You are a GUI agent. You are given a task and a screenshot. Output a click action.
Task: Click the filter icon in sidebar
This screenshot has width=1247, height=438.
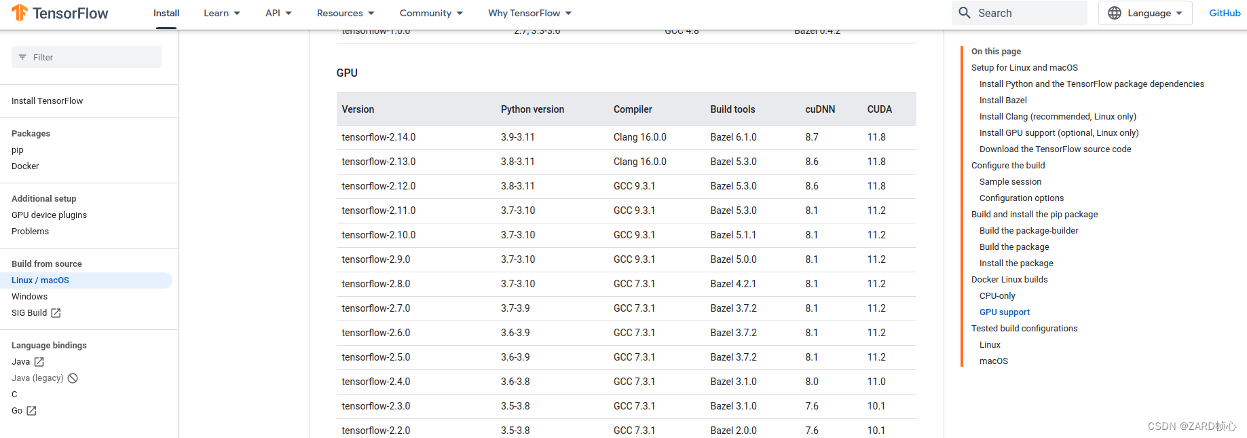22,57
